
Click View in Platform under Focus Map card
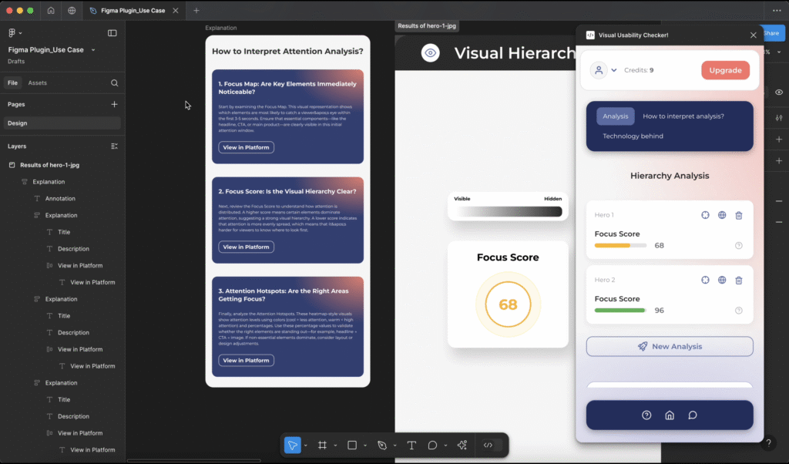point(246,147)
